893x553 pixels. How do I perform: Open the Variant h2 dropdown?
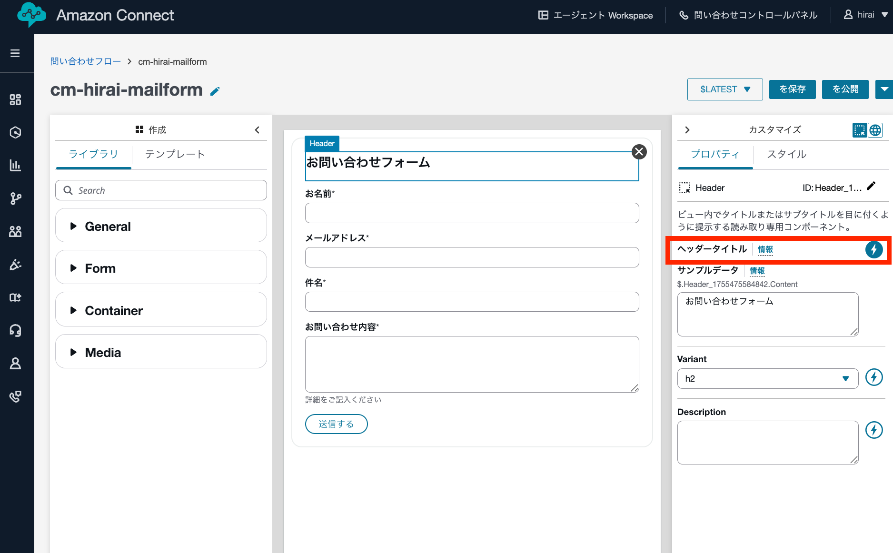[767, 379]
